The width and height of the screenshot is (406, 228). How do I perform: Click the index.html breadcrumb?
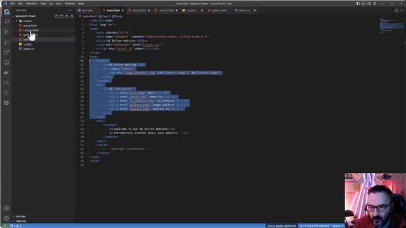point(88,16)
